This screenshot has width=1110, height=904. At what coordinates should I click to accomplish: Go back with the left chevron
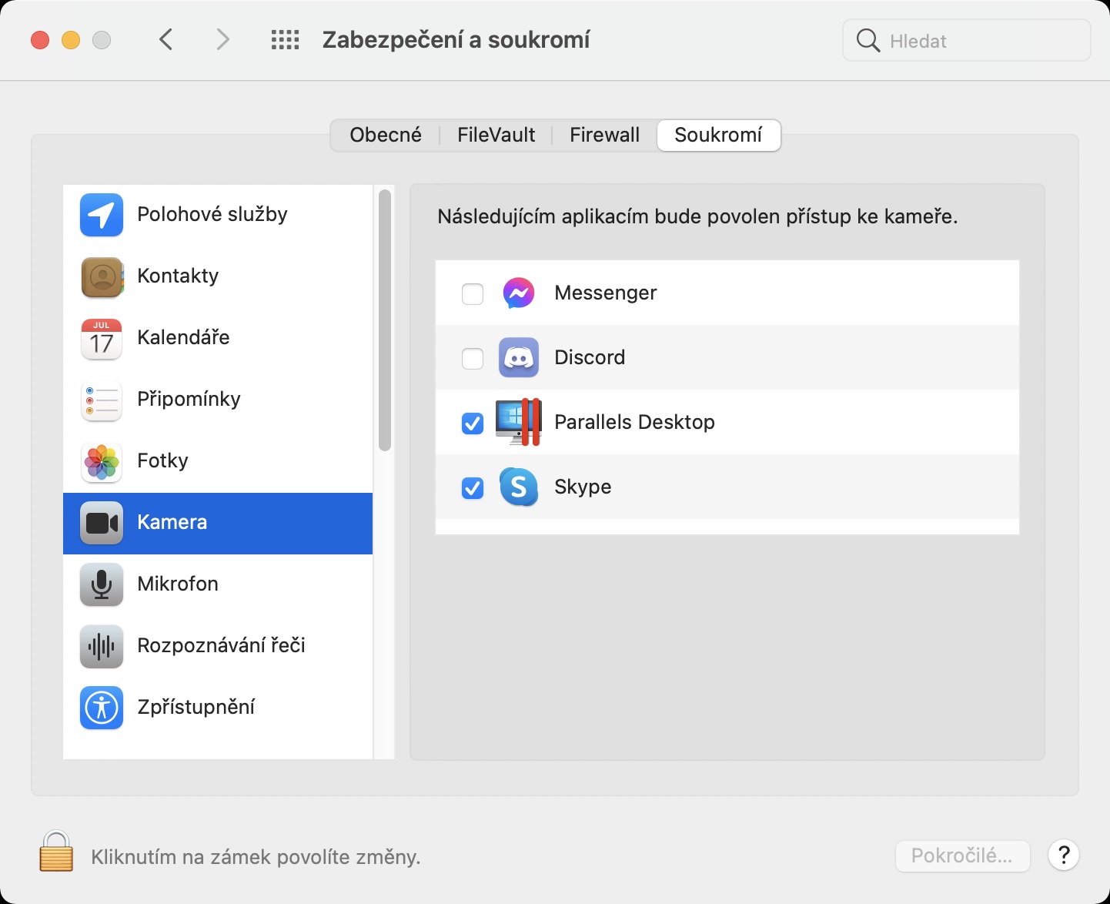166,40
